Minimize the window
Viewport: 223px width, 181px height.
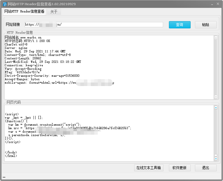212,4
